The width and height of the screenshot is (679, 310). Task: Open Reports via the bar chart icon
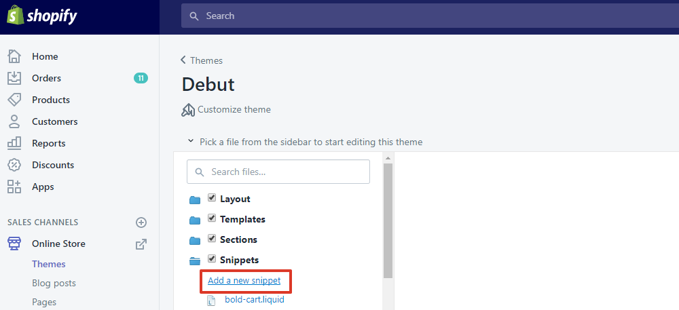[x=14, y=143]
